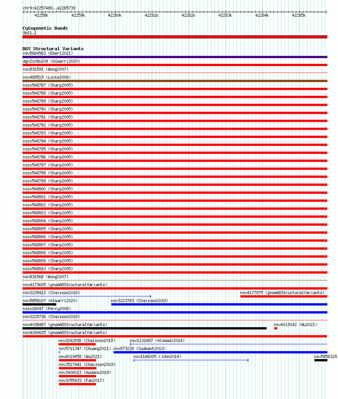Select nssv548797 (Sharp2005) label

click(x=48, y=165)
